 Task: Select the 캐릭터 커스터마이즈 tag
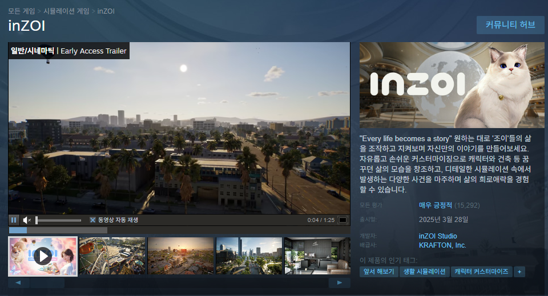point(482,272)
